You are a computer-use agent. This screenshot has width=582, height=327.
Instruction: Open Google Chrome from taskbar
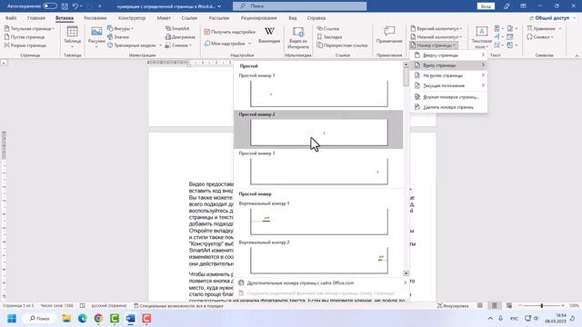(98, 319)
